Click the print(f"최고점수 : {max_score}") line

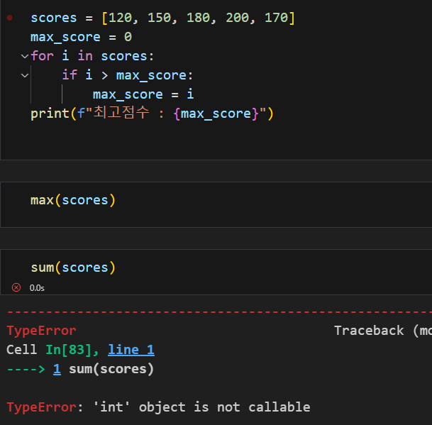click(x=152, y=114)
